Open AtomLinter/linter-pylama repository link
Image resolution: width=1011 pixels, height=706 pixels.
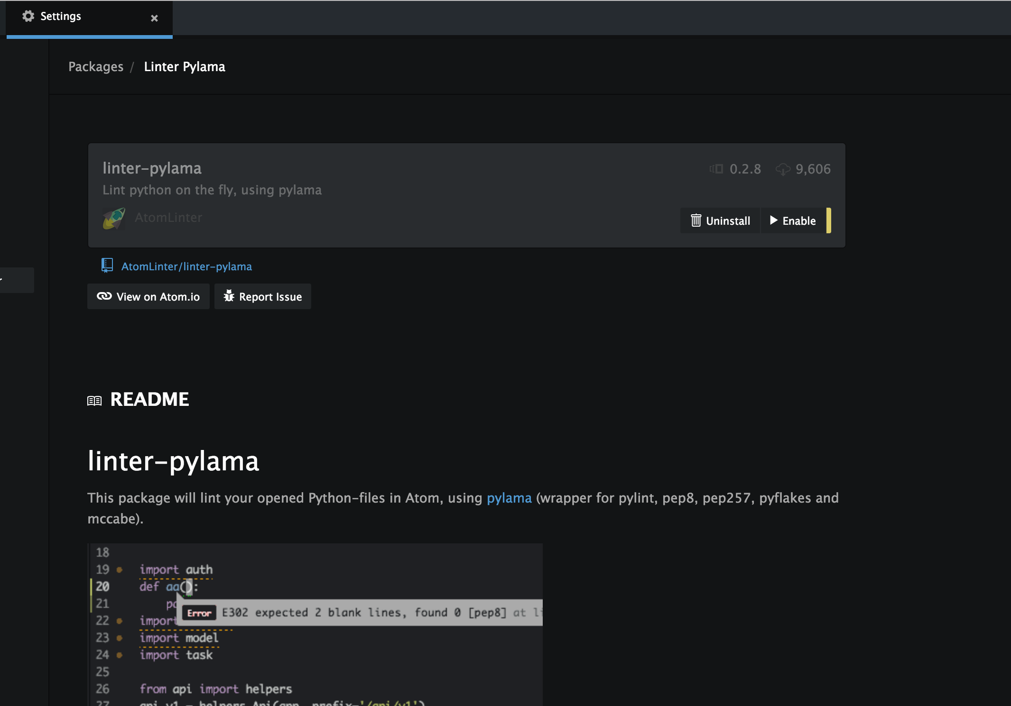(186, 266)
